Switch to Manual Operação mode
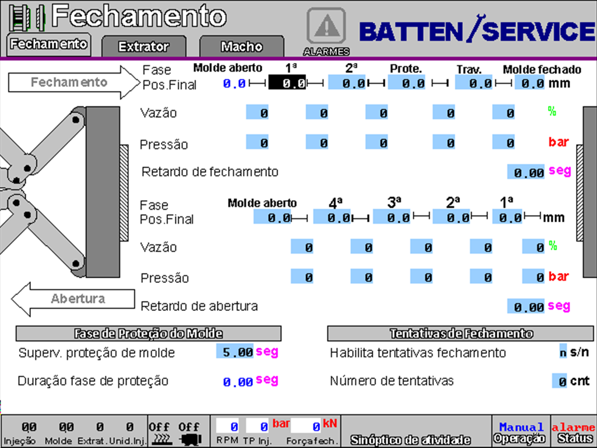Viewport: 597px width, 448px height. pyautogui.click(x=519, y=430)
